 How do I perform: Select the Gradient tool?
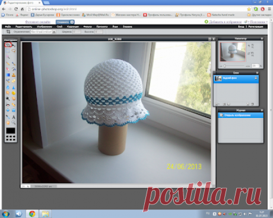(8, 75)
